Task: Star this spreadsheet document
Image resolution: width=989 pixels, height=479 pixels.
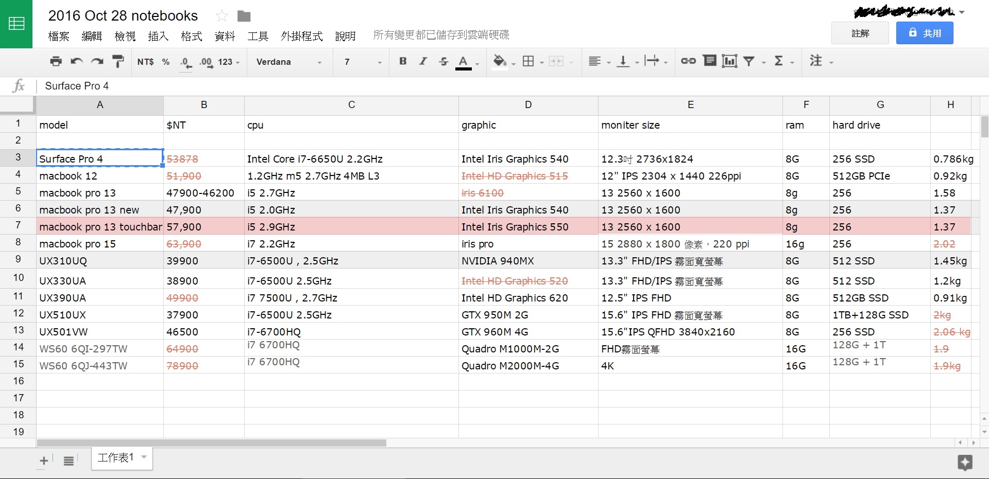Action: click(x=222, y=16)
